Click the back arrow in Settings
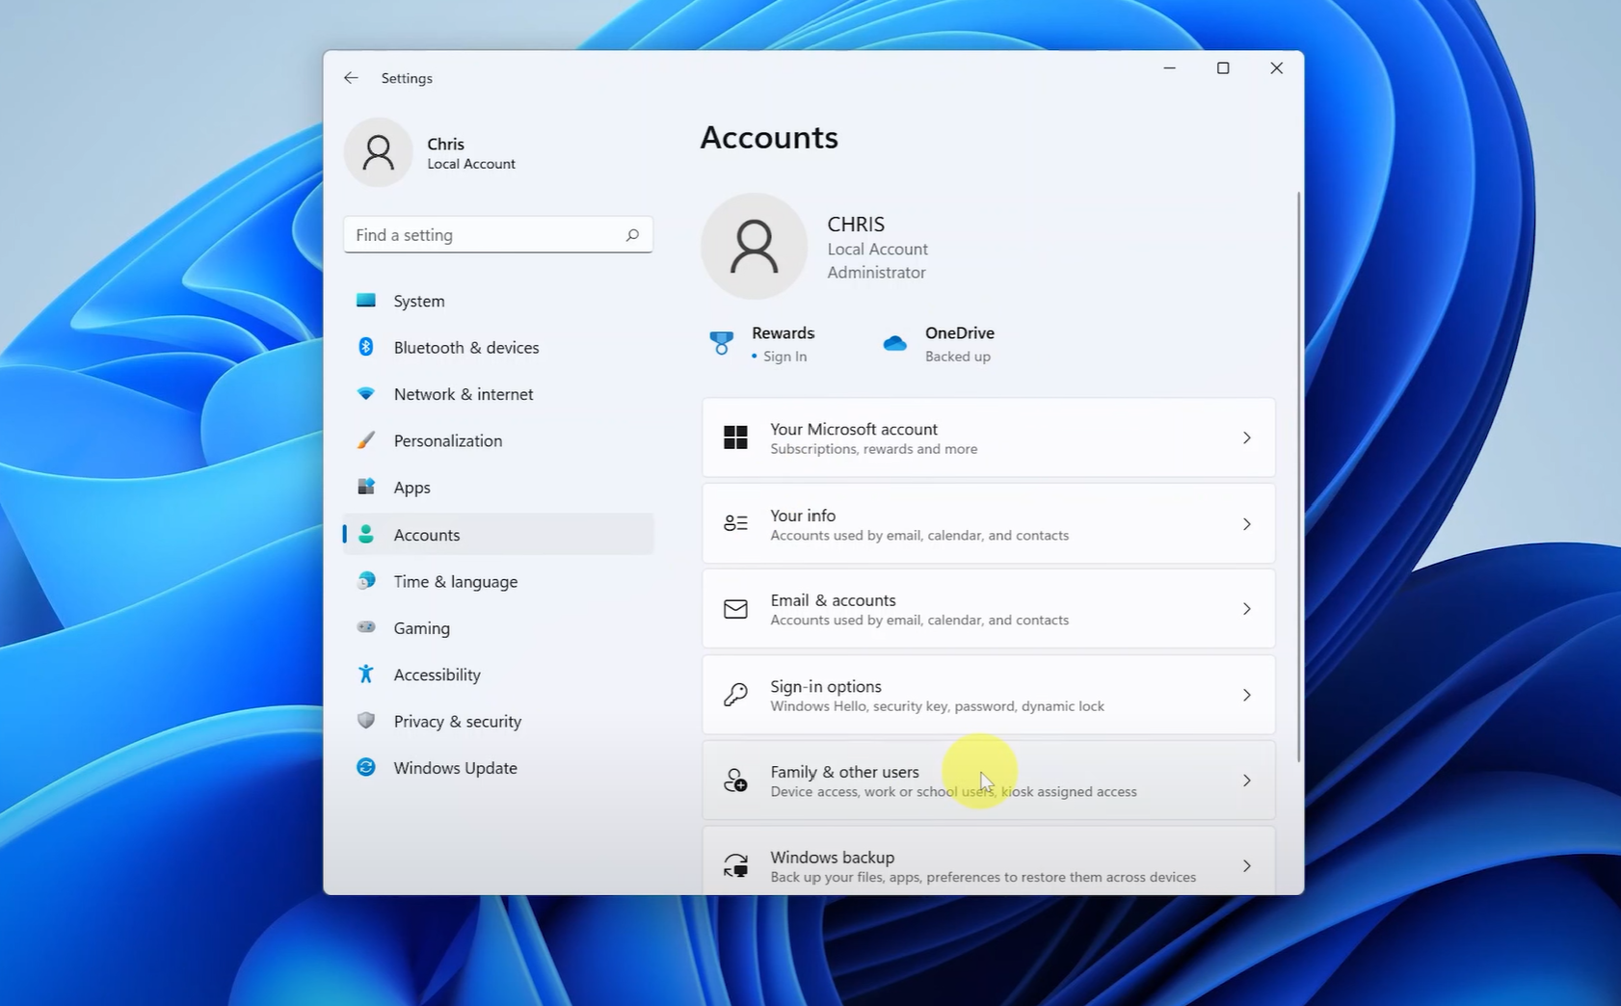 pos(351,78)
